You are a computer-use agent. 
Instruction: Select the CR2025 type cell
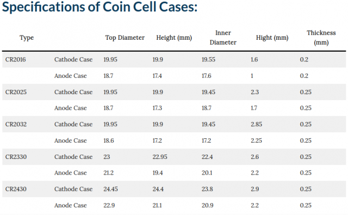pos(16,92)
